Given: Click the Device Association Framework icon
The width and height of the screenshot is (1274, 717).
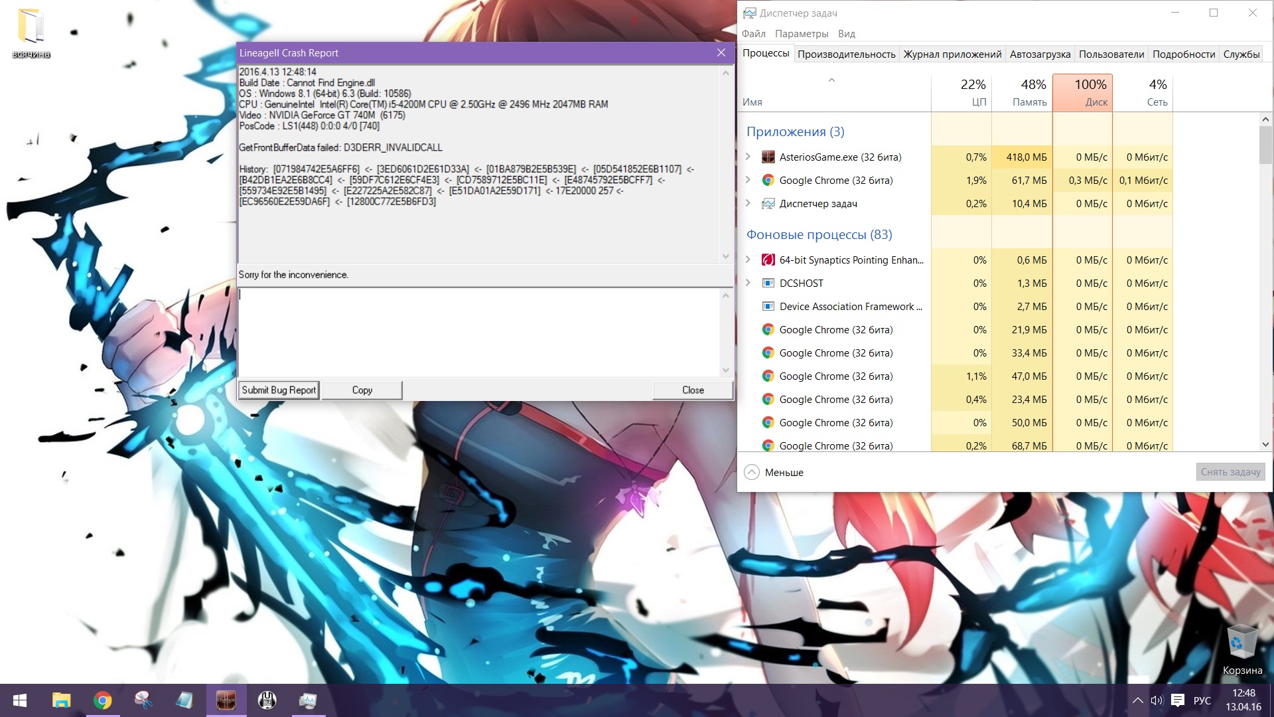Looking at the screenshot, I should pyautogui.click(x=768, y=307).
